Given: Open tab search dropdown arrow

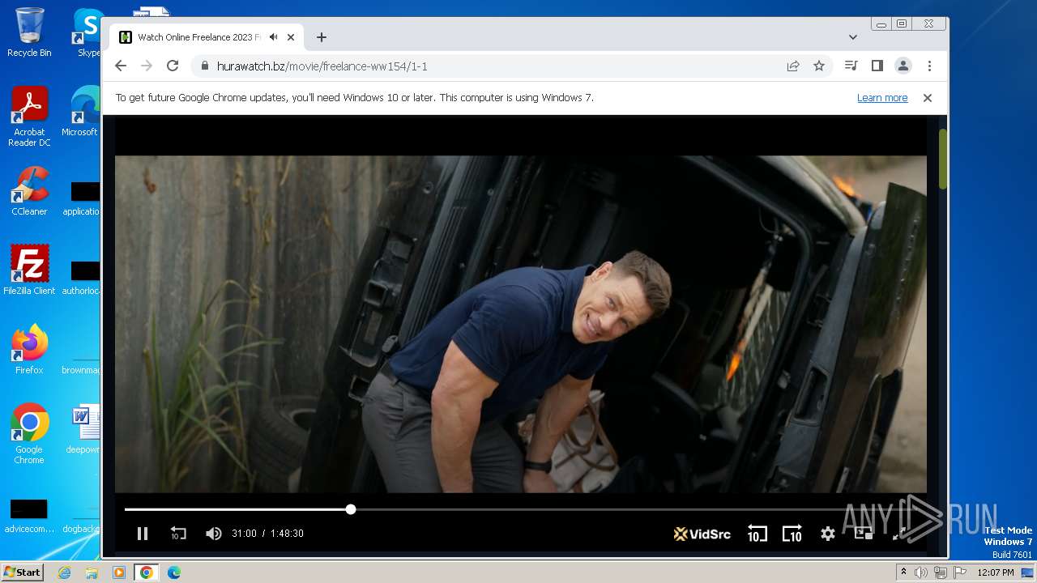Looking at the screenshot, I should point(853,37).
